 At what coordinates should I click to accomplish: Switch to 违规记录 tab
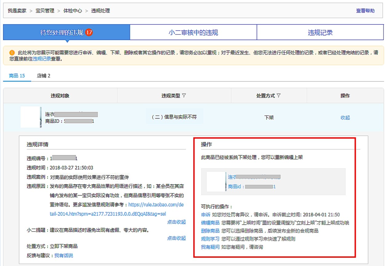[320, 33]
